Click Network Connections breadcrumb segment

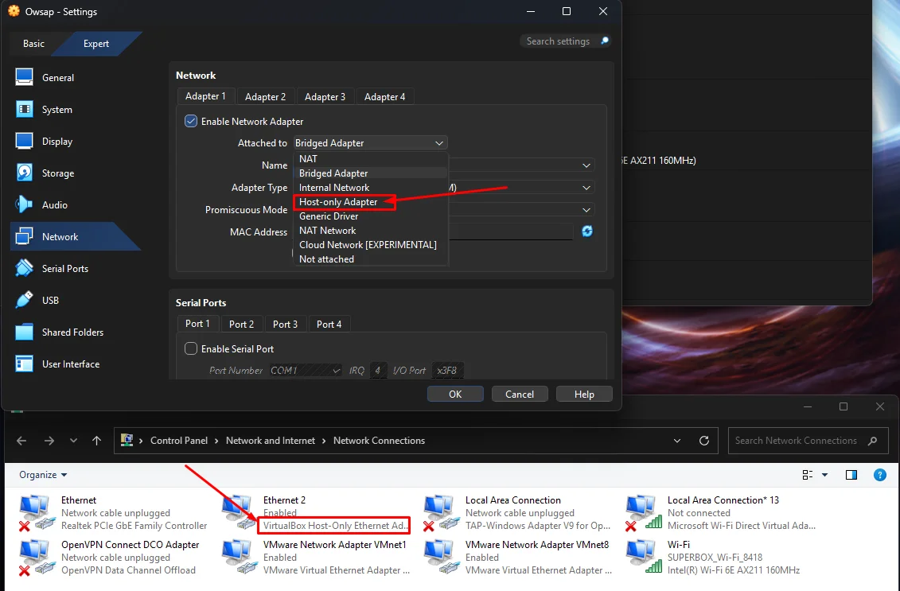point(379,441)
